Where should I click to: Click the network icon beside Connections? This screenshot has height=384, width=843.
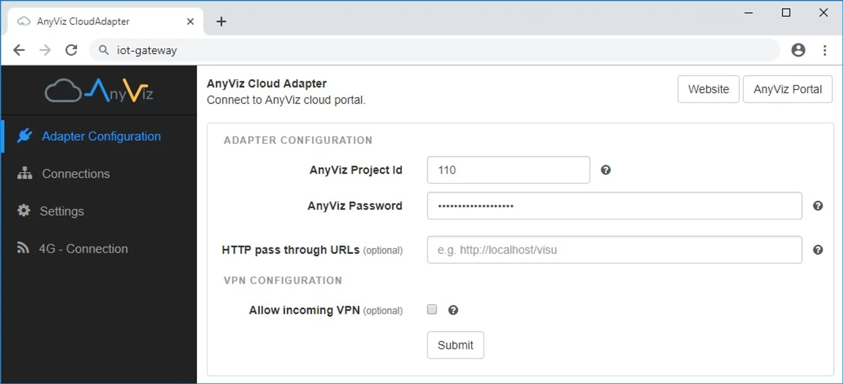(25, 174)
